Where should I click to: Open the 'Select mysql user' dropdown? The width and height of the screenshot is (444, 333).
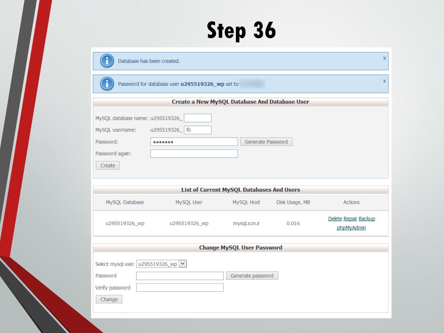(x=161, y=264)
